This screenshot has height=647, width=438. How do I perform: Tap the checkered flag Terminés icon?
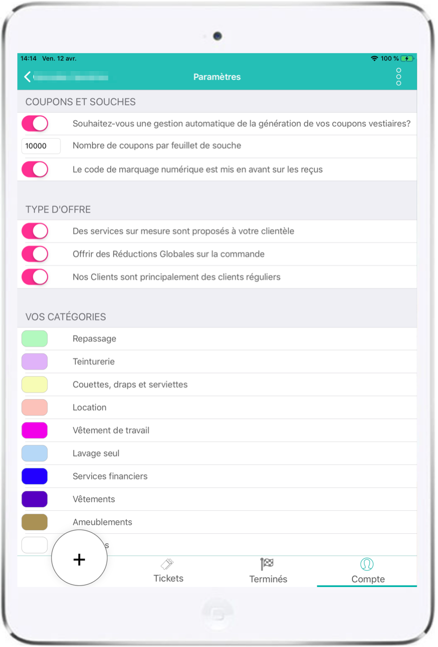pos(267,564)
